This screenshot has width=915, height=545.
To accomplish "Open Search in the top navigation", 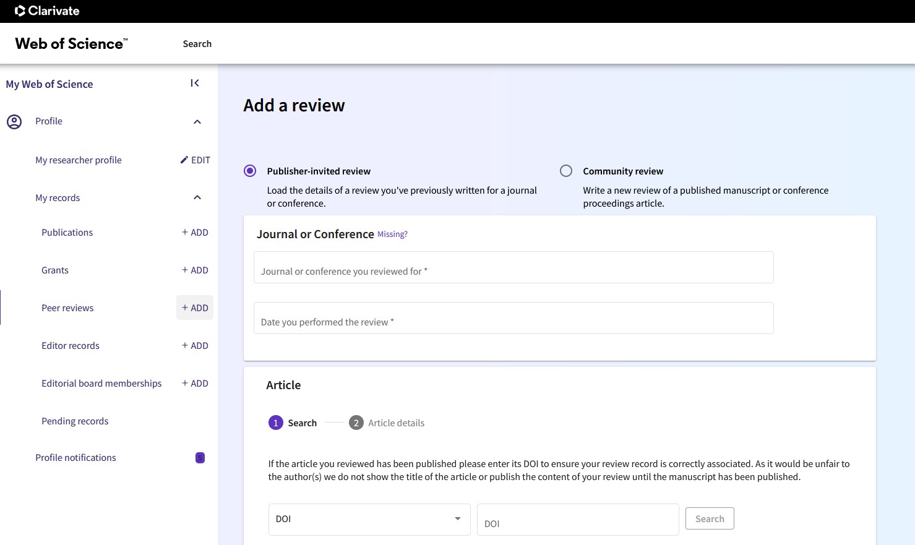I will click(x=197, y=44).
